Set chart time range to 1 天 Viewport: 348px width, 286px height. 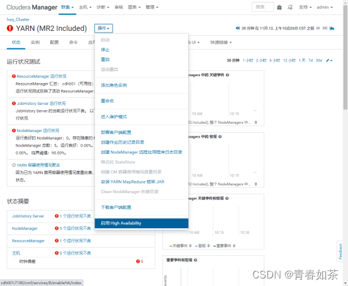tap(302, 60)
